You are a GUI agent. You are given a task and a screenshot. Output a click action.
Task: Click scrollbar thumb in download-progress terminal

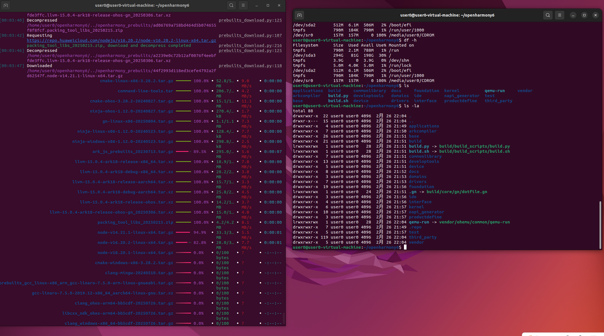(284, 318)
